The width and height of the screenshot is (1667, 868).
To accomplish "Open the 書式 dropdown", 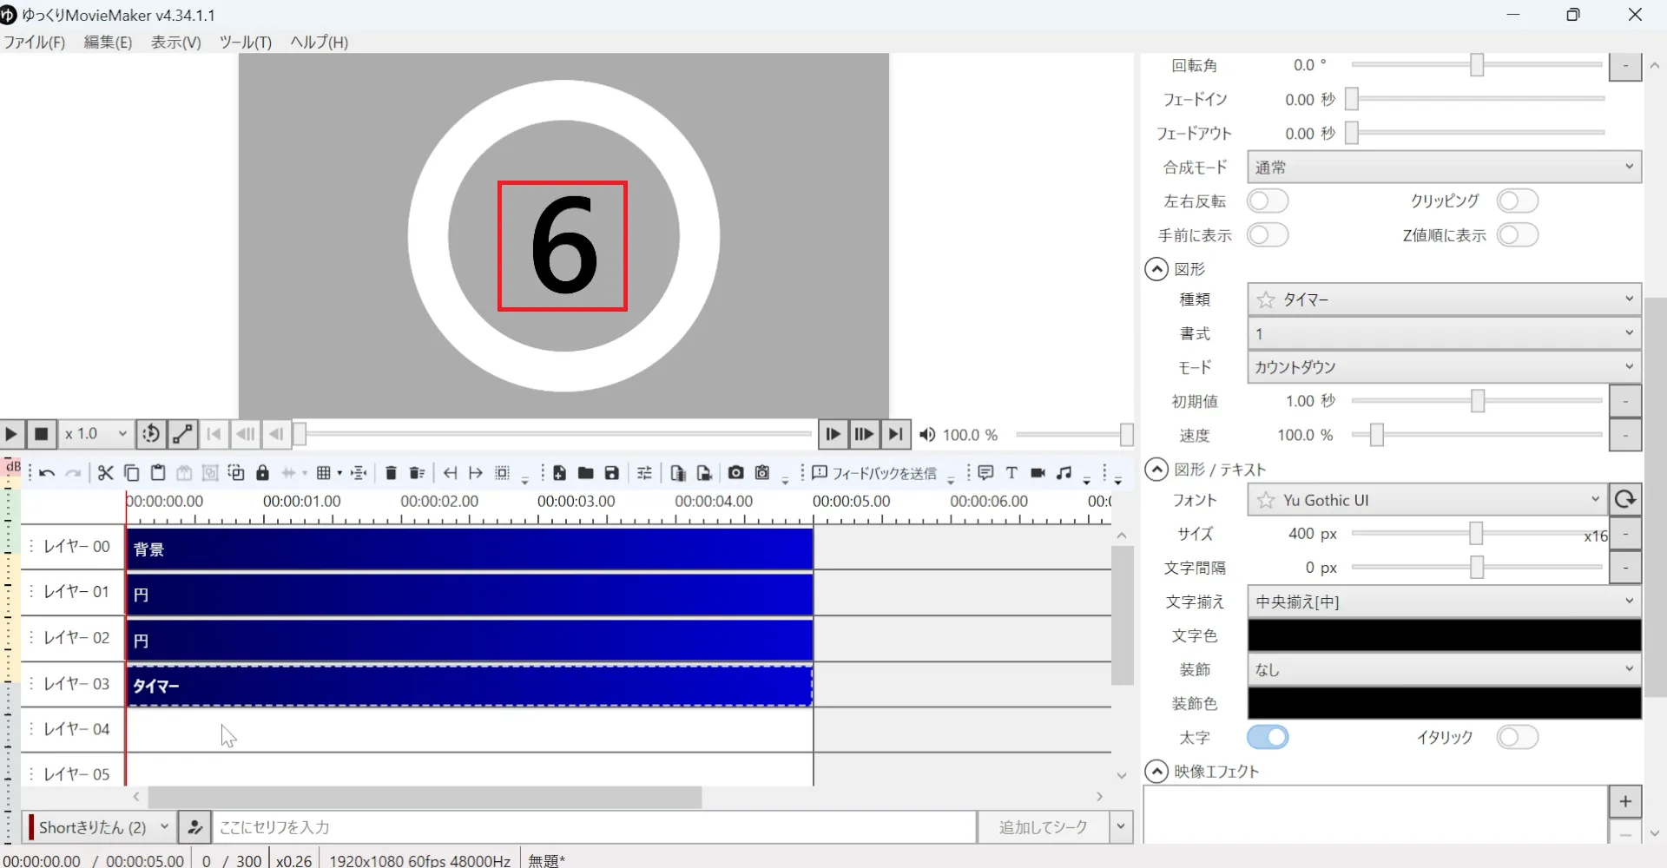I will (x=1445, y=333).
